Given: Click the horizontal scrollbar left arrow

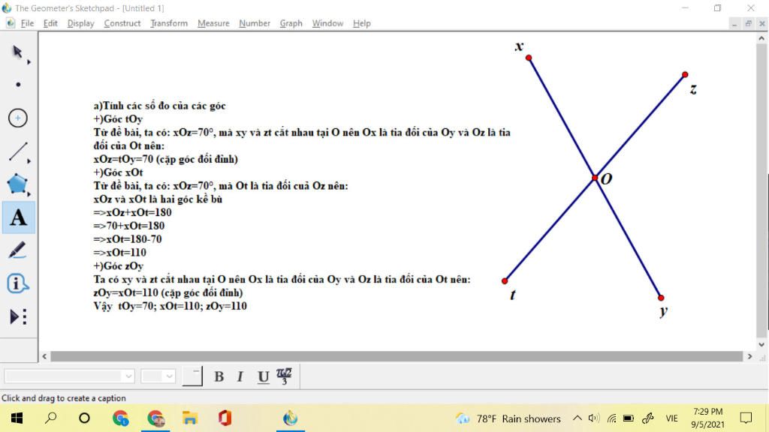Looking at the screenshot, I should [44, 356].
